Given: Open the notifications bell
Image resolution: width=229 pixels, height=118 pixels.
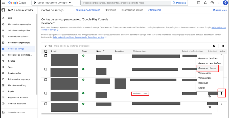Looking at the screenshot, I should click(x=205, y=3).
